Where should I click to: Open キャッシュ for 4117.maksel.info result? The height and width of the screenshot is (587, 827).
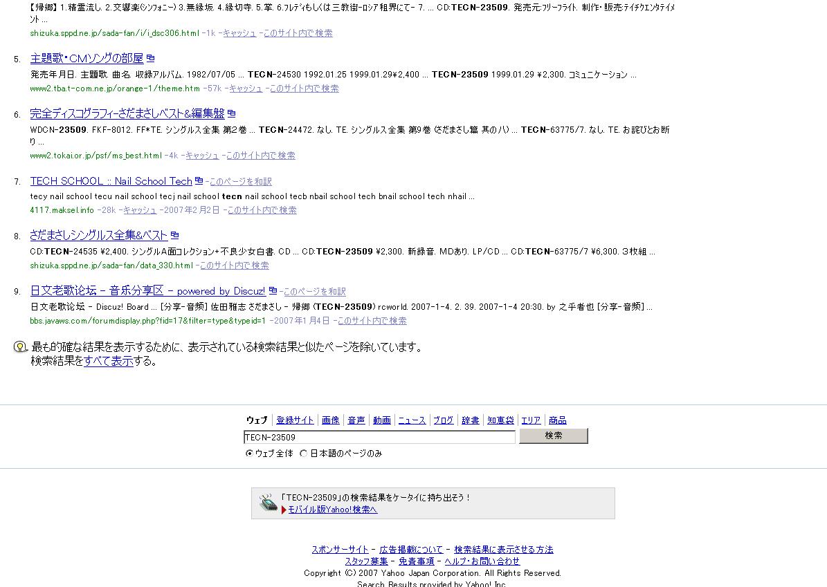[x=140, y=210]
